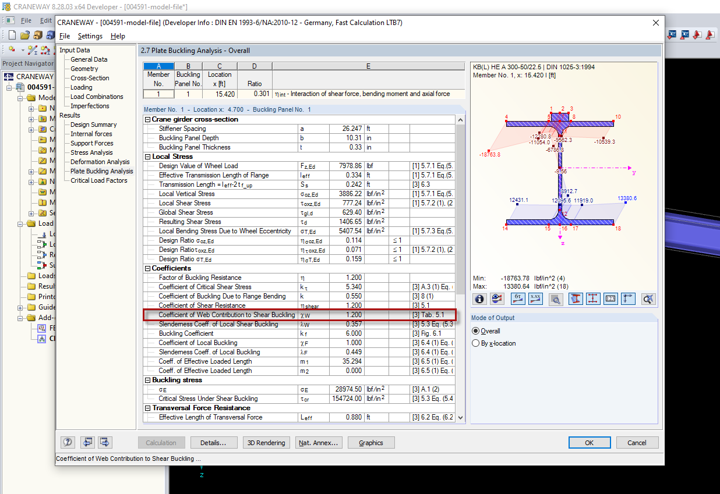Toggle the cross-section dimensions icon
Screen dimensions: 720x494
593,298
